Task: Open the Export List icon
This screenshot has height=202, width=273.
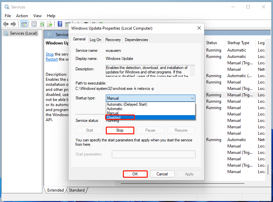Action: coord(50,24)
